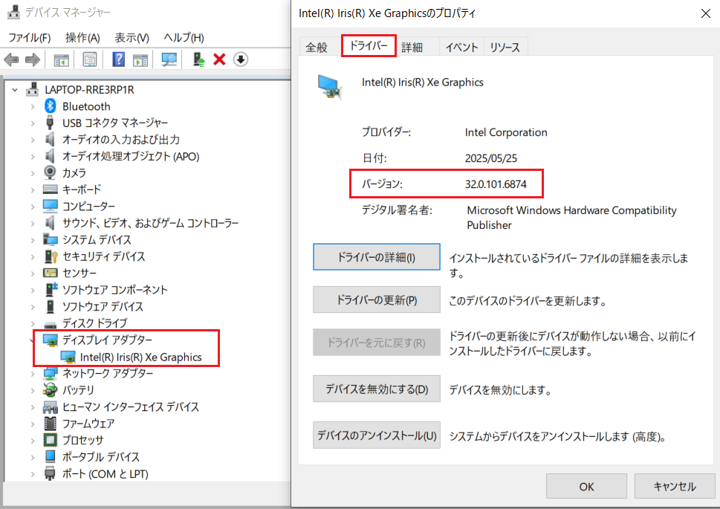Click the camera category icon
This screenshot has width=720, height=509.
(50, 172)
